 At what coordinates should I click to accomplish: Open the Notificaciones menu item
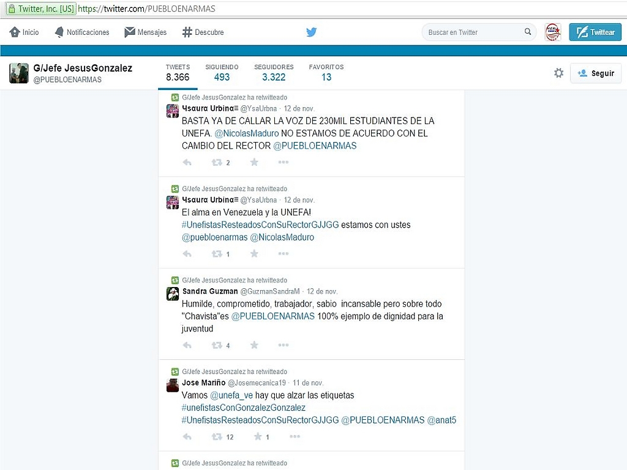tap(81, 32)
